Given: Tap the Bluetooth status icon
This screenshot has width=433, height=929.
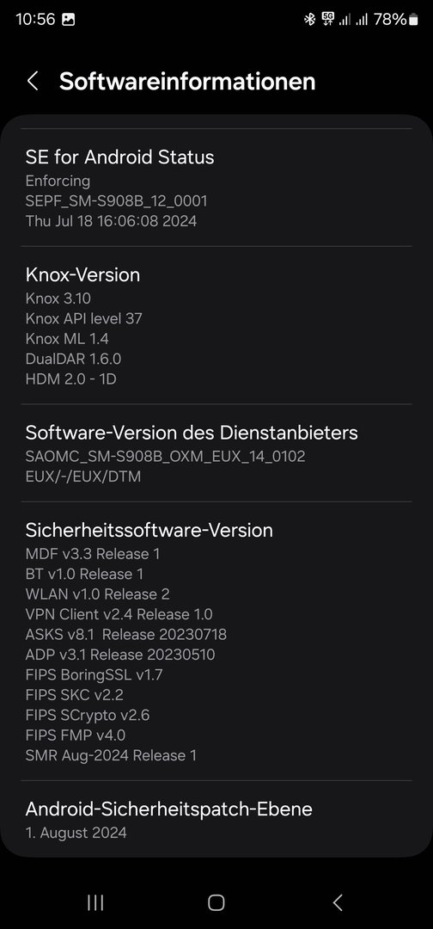Looking at the screenshot, I should point(309,20).
